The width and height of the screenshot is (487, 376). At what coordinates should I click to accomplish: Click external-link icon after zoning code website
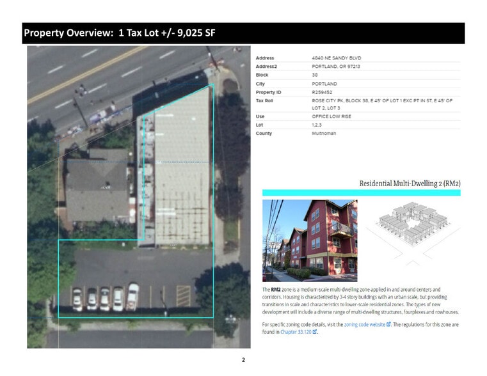point(389,325)
